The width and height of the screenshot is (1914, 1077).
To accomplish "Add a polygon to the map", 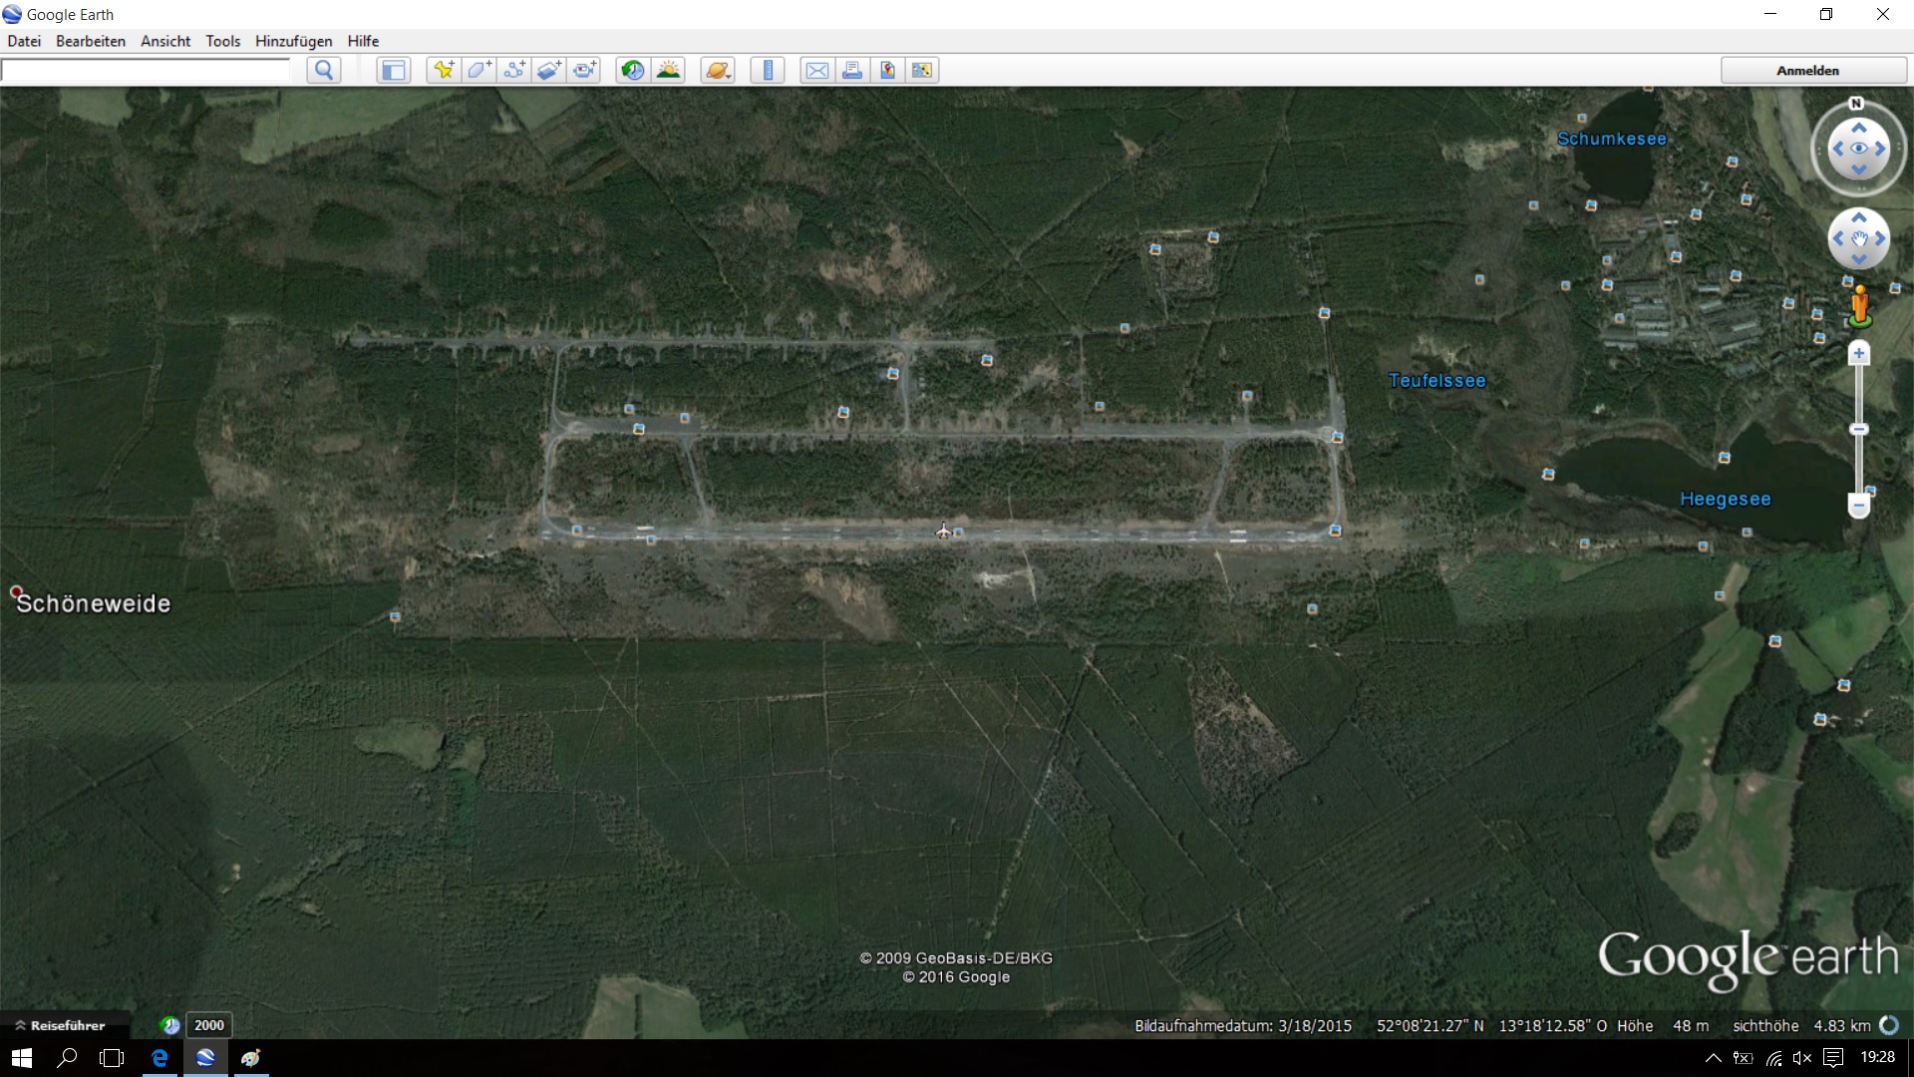I will tap(478, 70).
